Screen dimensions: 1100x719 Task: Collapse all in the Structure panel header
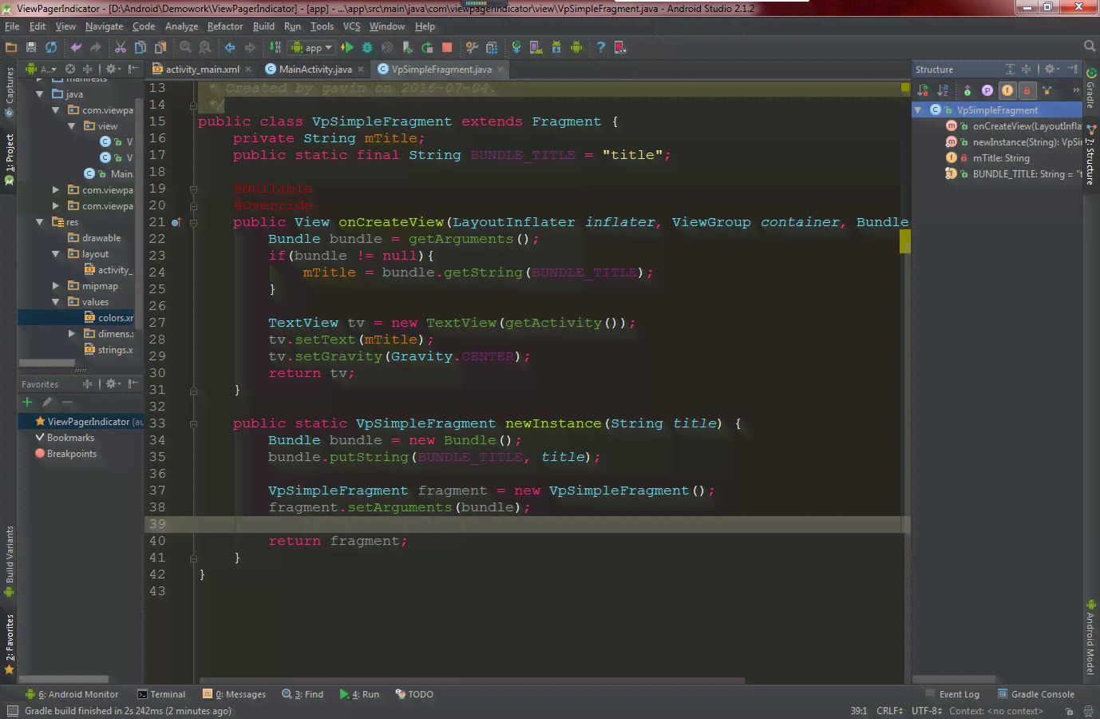tap(1027, 70)
